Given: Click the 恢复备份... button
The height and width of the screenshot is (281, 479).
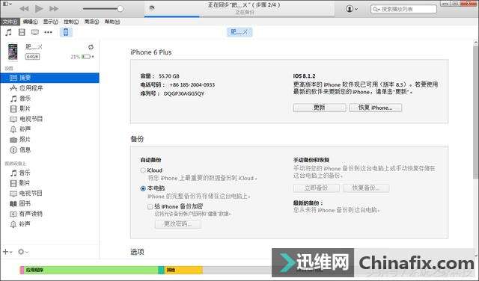Looking at the screenshot, I should point(366,188).
